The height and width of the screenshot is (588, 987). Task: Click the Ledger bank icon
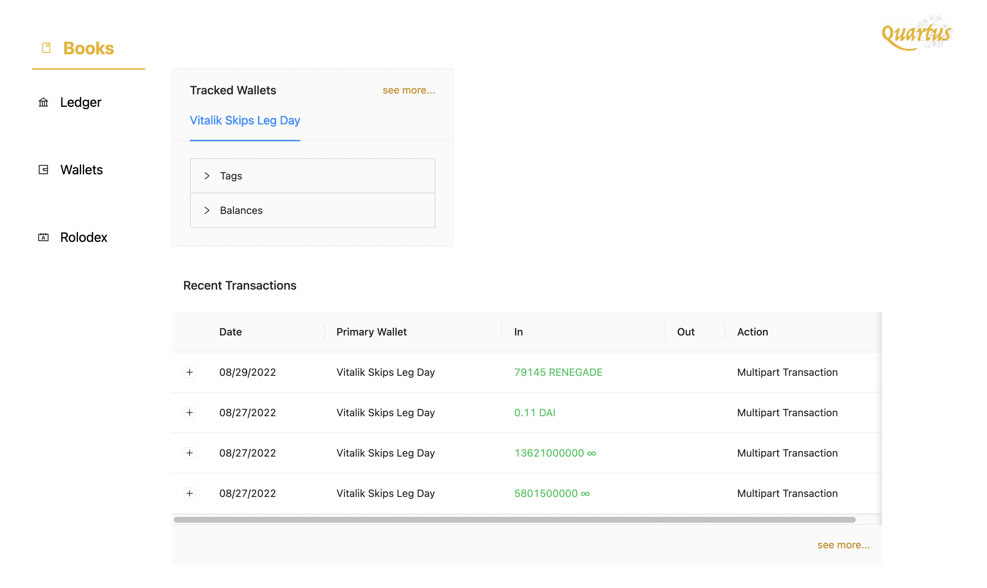pyautogui.click(x=43, y=103)
